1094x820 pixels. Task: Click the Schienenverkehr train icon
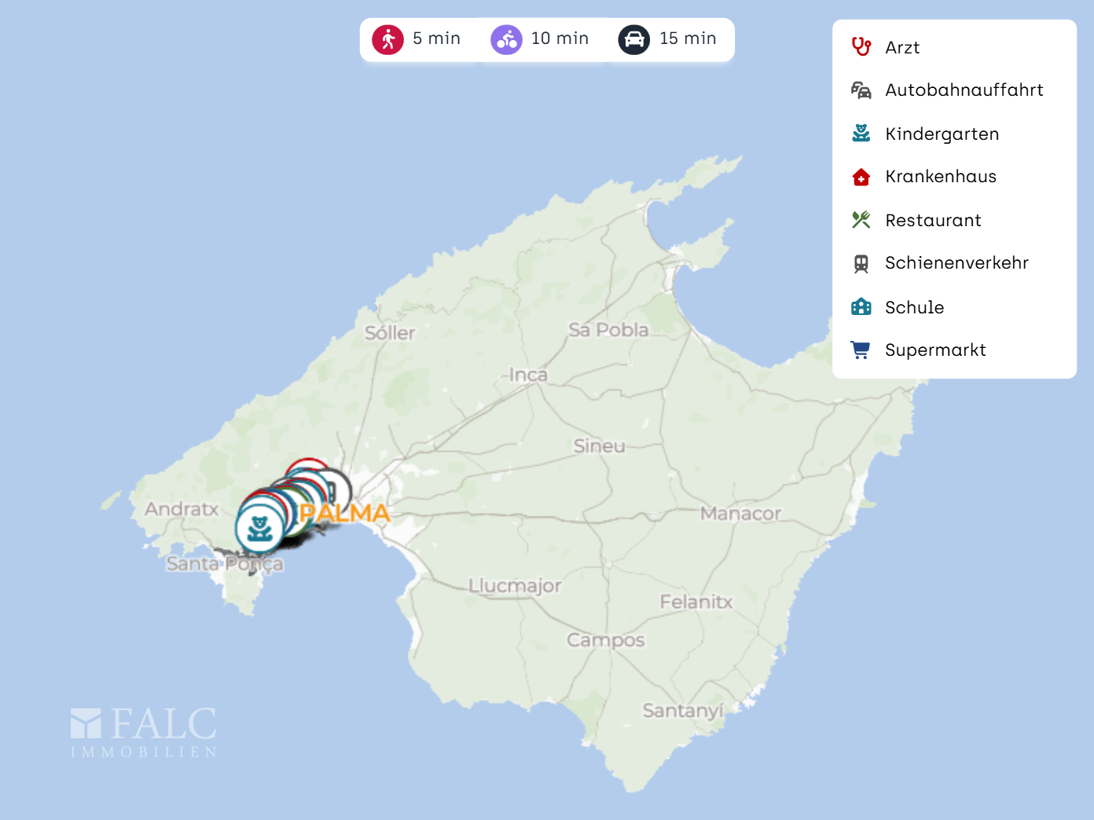click(861, 264)
